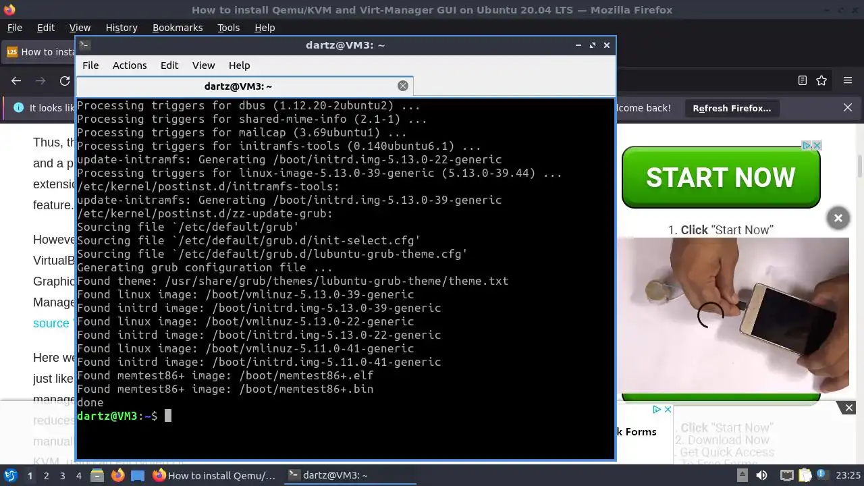
Task: Close the bottom ad with blue X
Action: (x=668, y=409)
